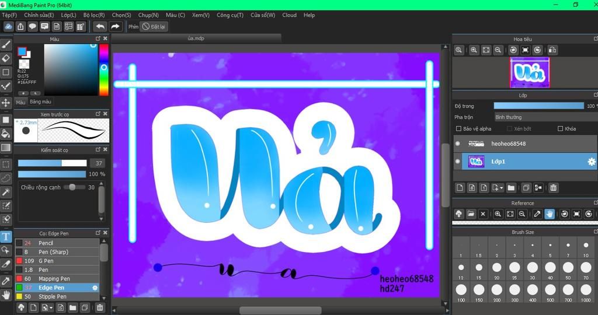Duplicate layer icon in Layer panel

click(x=526, y=187)
